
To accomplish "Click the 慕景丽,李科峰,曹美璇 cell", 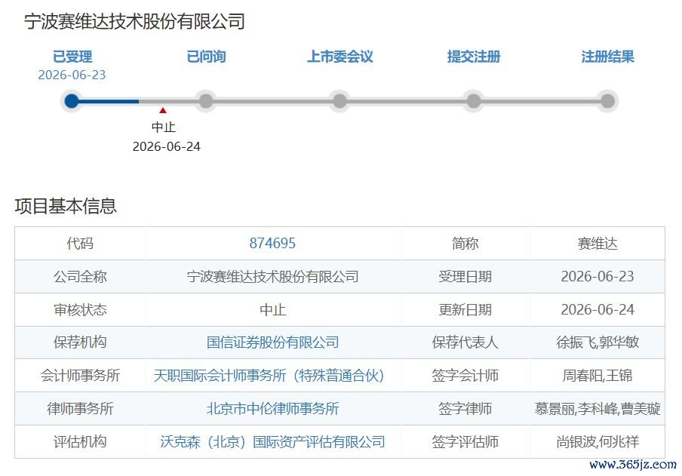I will click(x=598, y=409).
